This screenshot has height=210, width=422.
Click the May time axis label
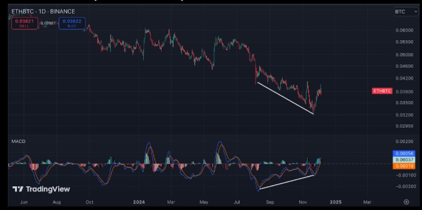204,202
